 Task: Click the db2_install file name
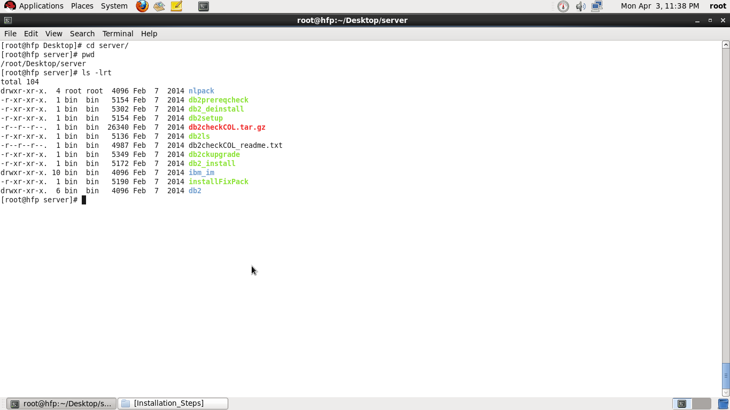click(x=212, y=163)
